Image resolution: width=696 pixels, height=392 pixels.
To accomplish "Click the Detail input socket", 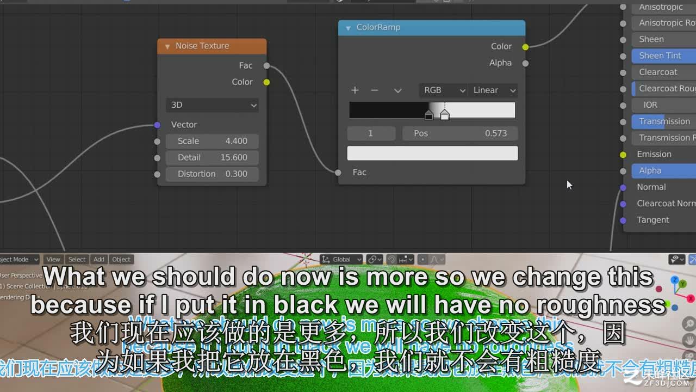I will pos(157,158).
